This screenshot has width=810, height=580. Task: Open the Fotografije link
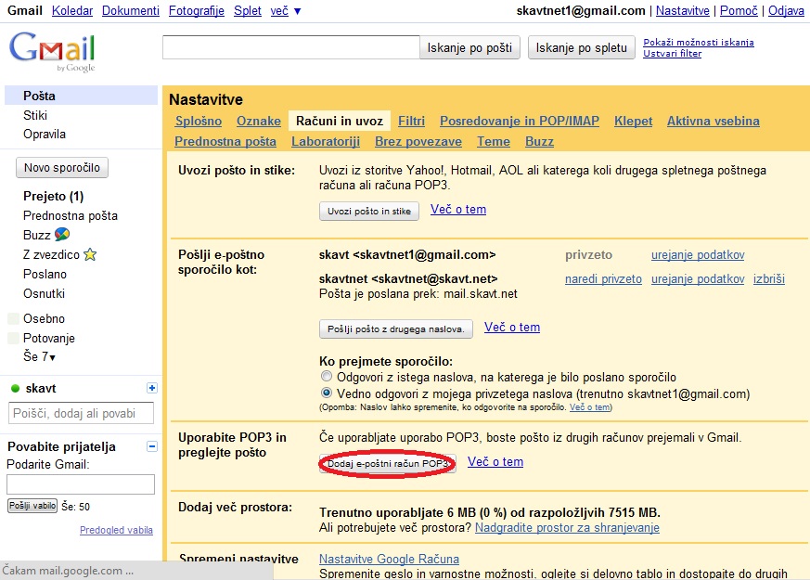tap(197, 11)
